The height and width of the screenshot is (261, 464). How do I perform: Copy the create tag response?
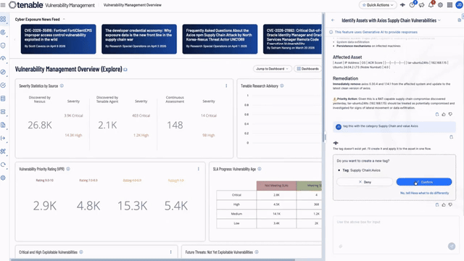437,204
